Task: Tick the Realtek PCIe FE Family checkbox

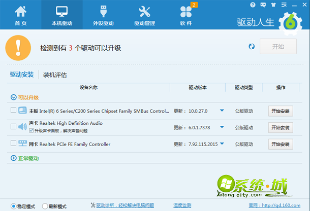Action: [13, 143]
